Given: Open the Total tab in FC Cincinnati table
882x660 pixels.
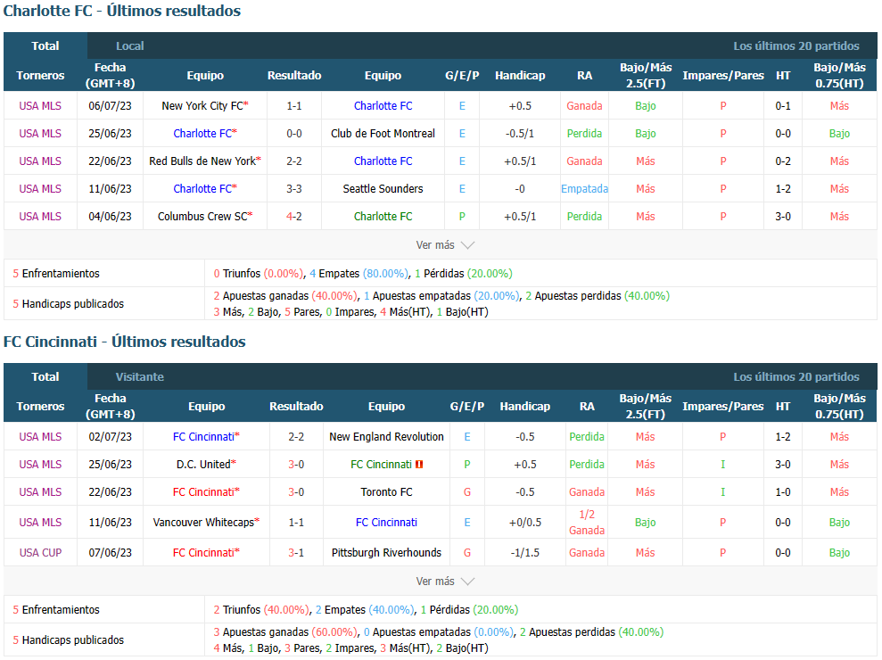Looking at the screenshot, I should (x=45, y=377).
